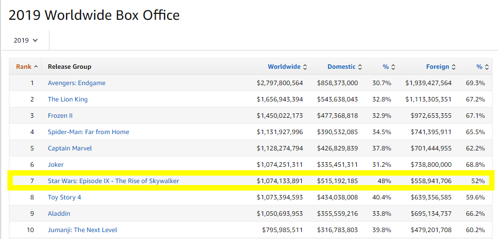Sort by Domestic column header
The image size is (498, 239).
[x=342, y=67]
